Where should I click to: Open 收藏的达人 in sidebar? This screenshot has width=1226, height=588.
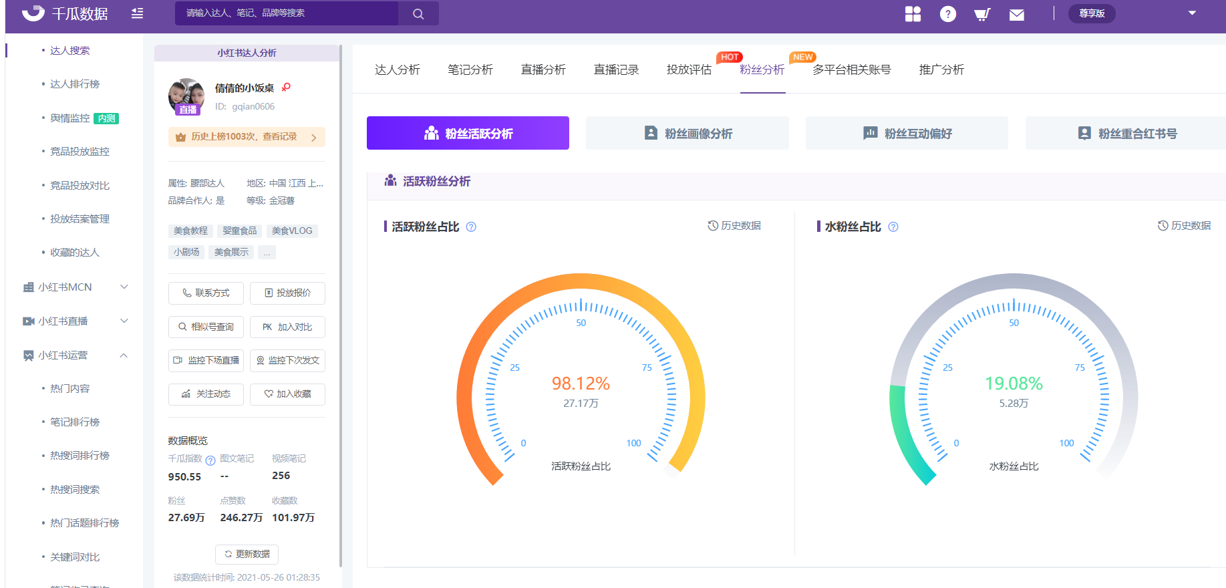tap(75, 253)
